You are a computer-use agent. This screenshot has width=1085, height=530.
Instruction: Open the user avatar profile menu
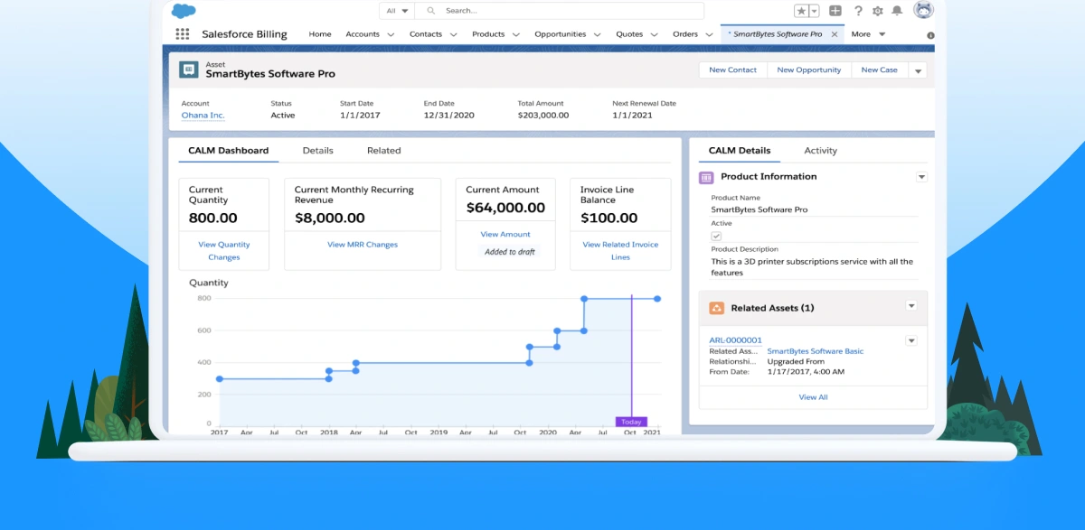pyautogui.click(x=923, y=10)
